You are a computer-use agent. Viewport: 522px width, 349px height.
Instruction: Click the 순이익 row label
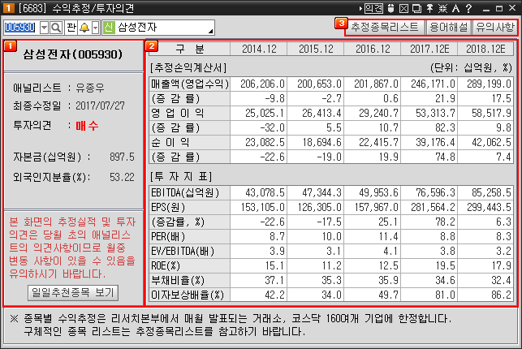pyautogui.click(x=189, y=142)
